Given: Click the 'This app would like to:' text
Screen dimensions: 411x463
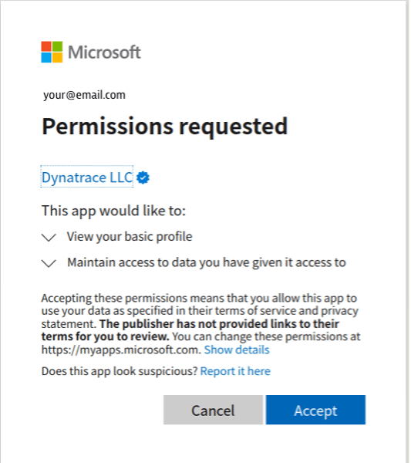Looking at the screenshot, I should click(113, 211).
